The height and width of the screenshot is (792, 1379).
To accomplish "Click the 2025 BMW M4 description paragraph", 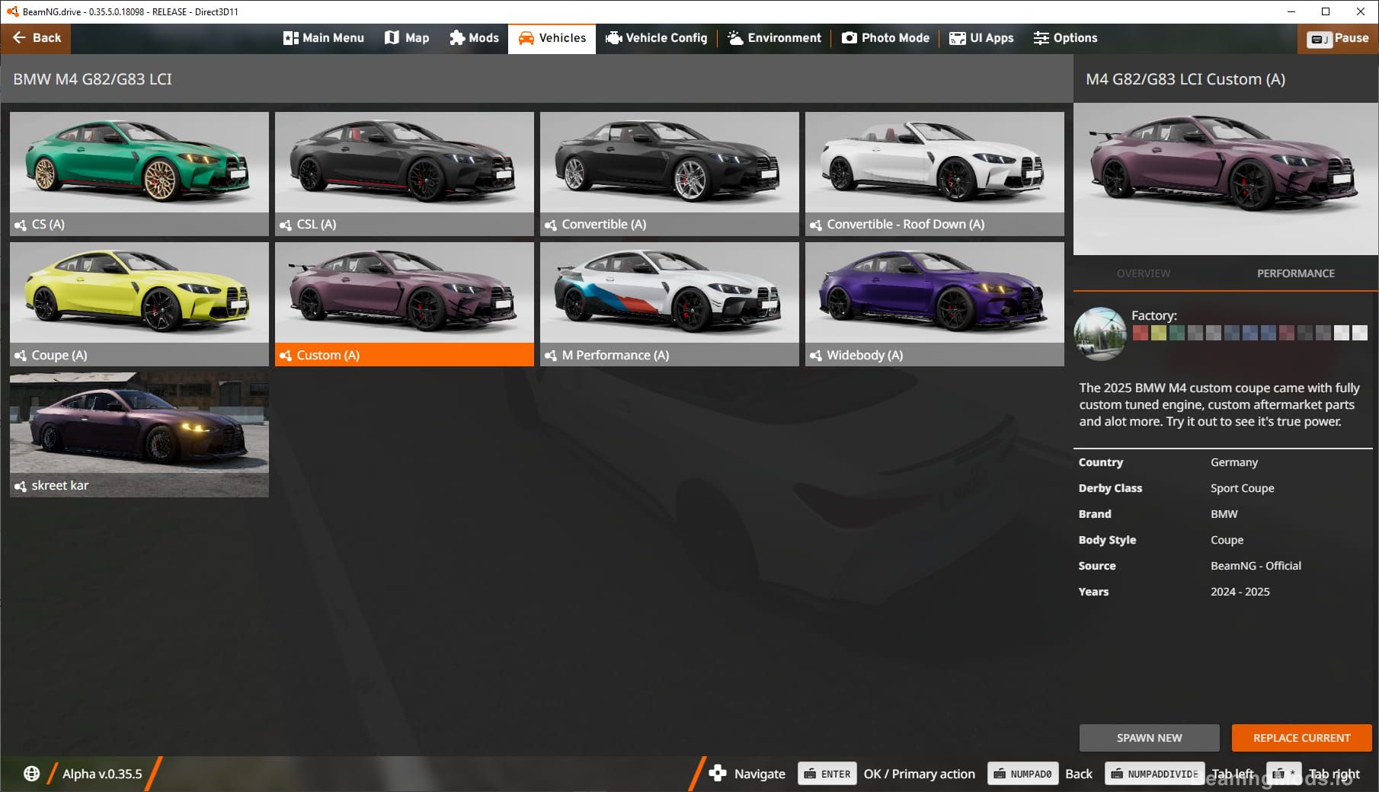I will [x=1220, y=404].
